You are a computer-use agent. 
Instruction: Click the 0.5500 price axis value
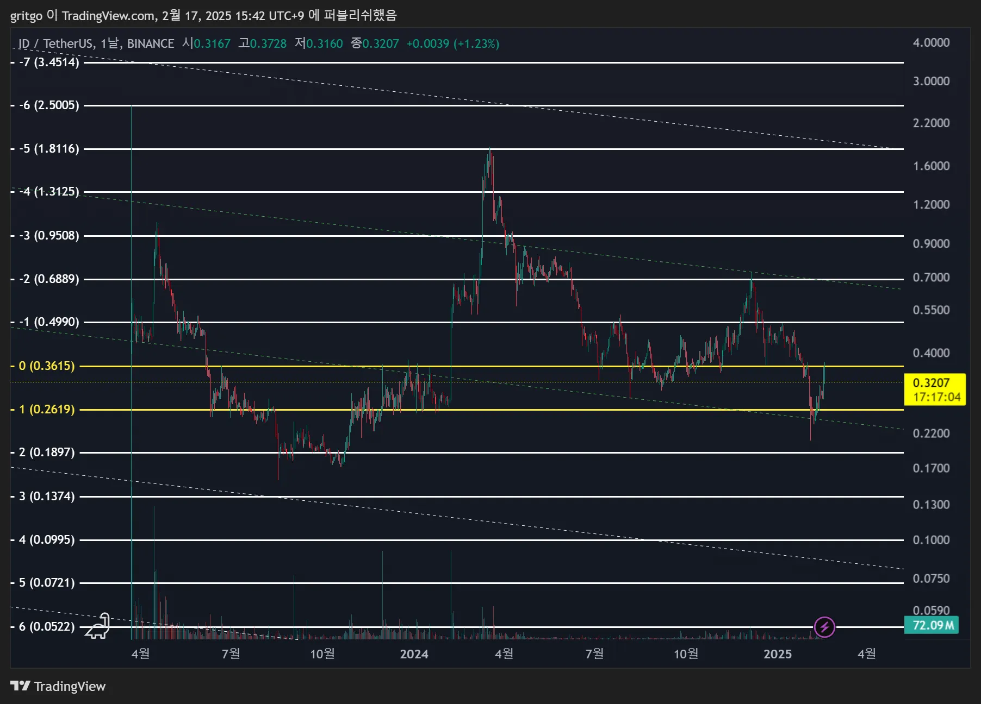(931, 310)
